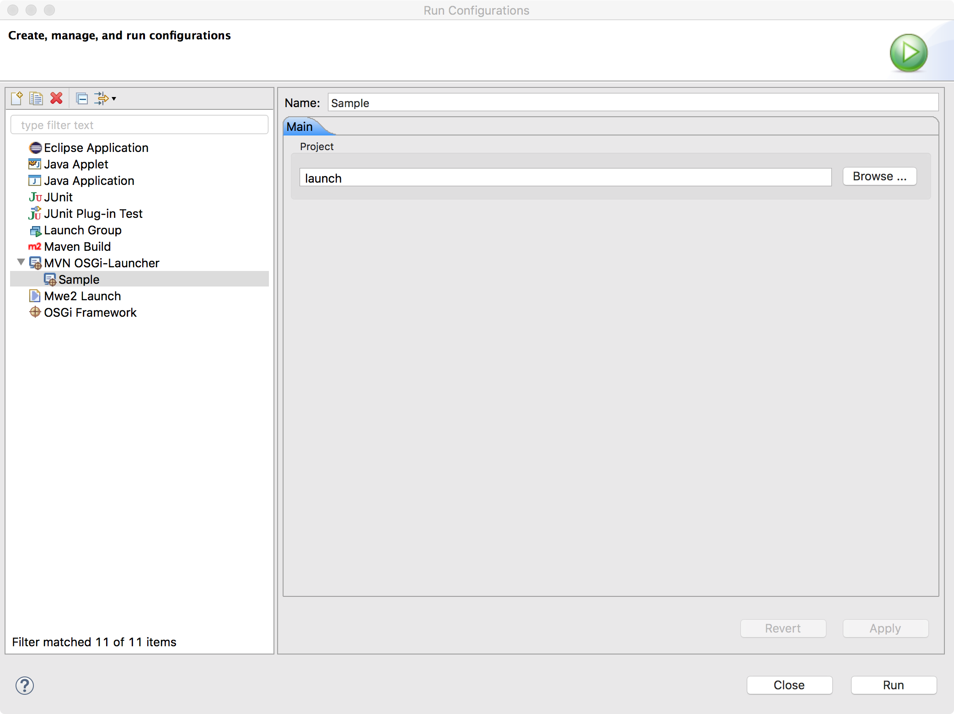The height and width of the screenshot is (714, 954).
Task: Click the red Delete configuration icon
Action: click(56, 98)
